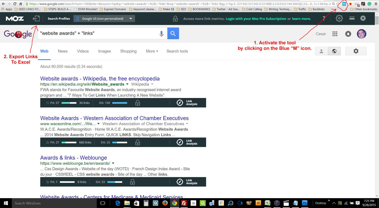Expand the waceonline.com URL dropdown arrow
Screen dimensions: 379x208
pyautogui.click(x=98, y=124)
